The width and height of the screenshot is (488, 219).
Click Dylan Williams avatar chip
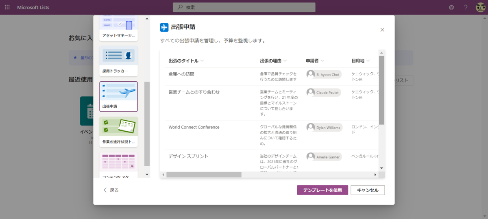click(x=325, y=127)
